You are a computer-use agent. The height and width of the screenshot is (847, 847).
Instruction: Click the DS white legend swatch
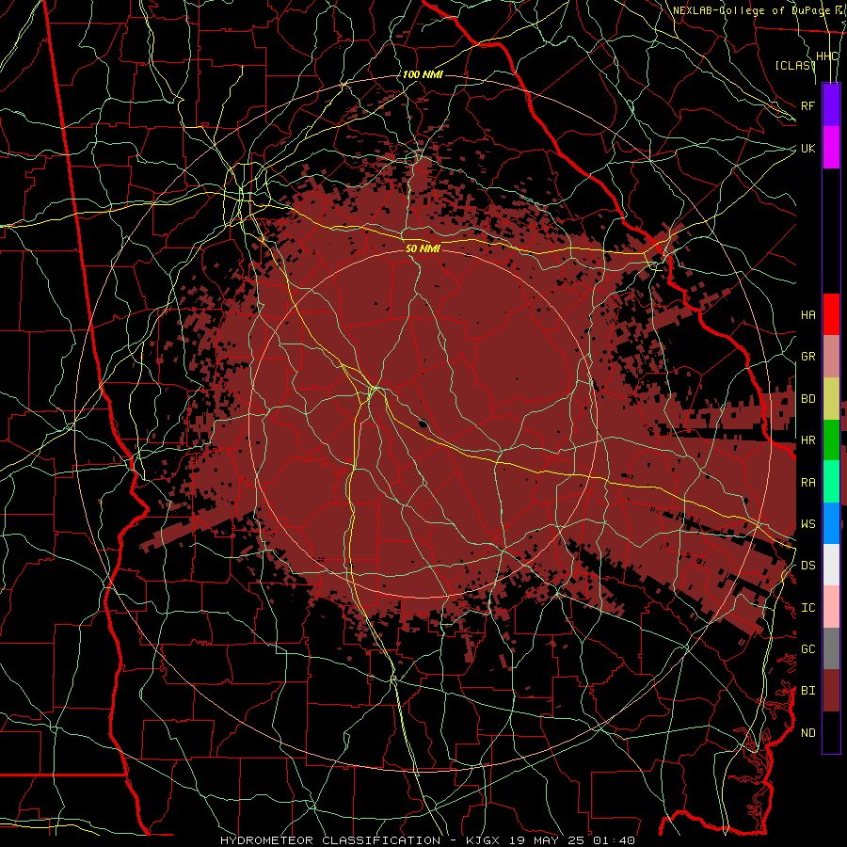[831, 565]
